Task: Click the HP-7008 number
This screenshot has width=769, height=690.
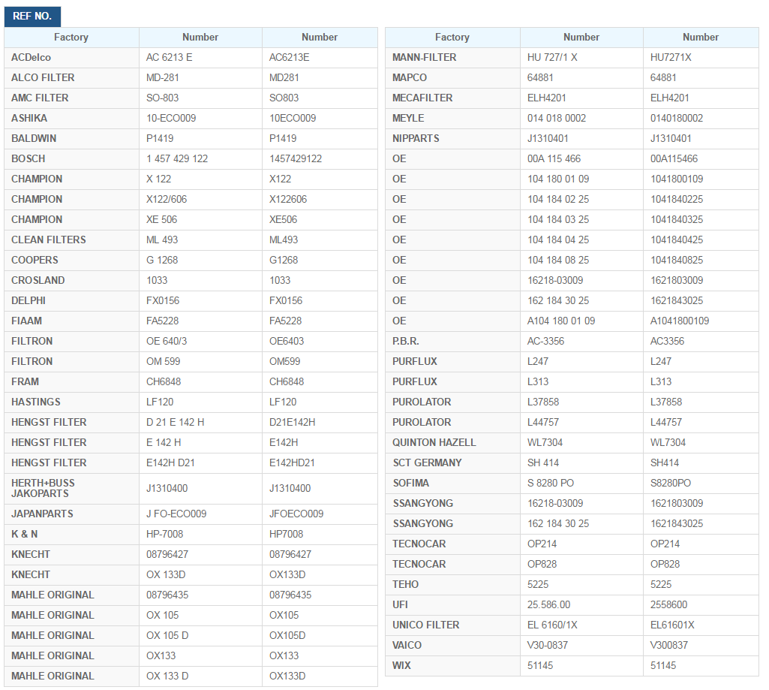Action: point(164,534)
